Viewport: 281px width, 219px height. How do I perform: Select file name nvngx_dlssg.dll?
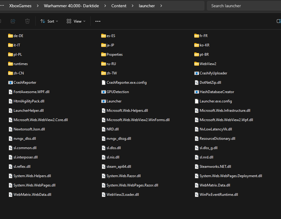pos(119,139)
